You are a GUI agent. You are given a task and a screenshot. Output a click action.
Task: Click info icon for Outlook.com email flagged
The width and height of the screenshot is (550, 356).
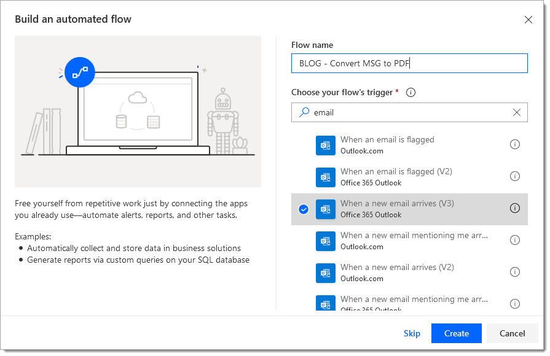tap(515, 144)
